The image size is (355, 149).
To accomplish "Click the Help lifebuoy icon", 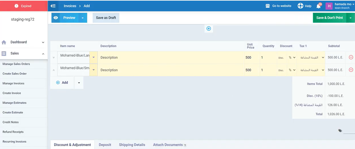I will click(300, 6).
